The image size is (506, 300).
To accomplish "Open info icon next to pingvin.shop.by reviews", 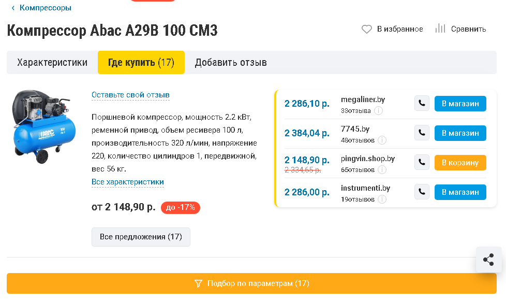I will 382,170.
